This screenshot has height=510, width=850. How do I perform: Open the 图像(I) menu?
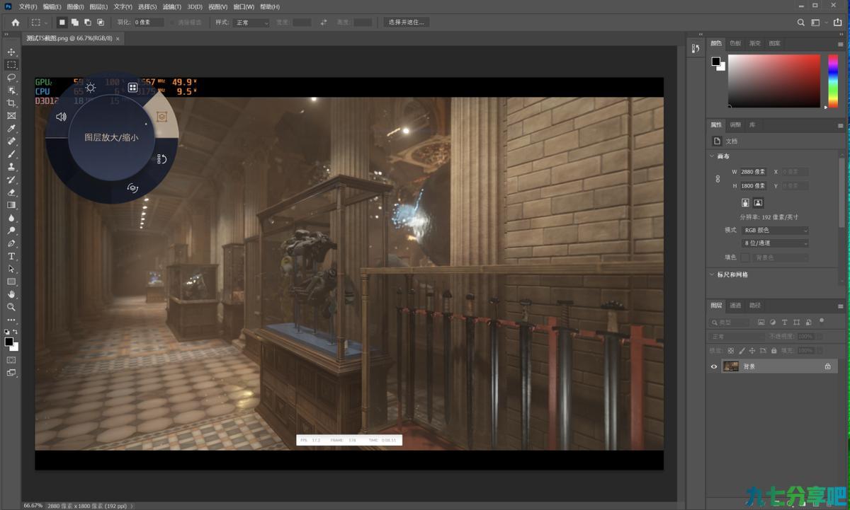tap(75, 6)
